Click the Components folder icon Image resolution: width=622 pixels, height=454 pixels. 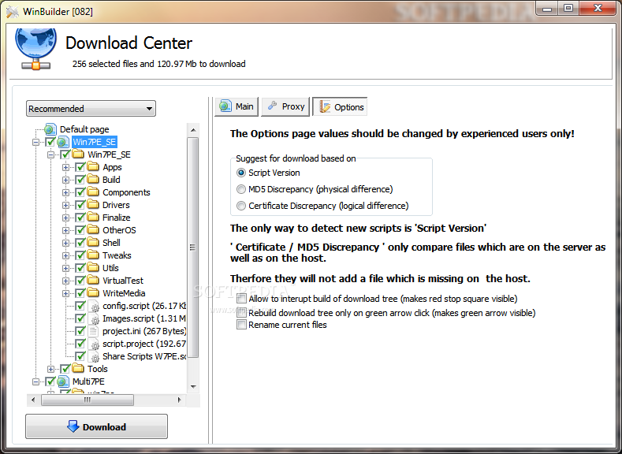click(x=93, y=192)
